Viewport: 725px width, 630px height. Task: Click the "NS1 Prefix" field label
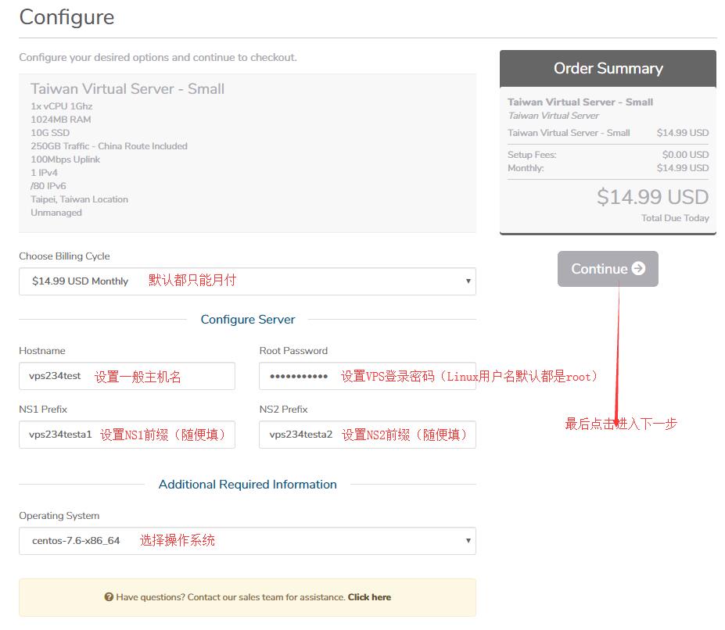43,410
